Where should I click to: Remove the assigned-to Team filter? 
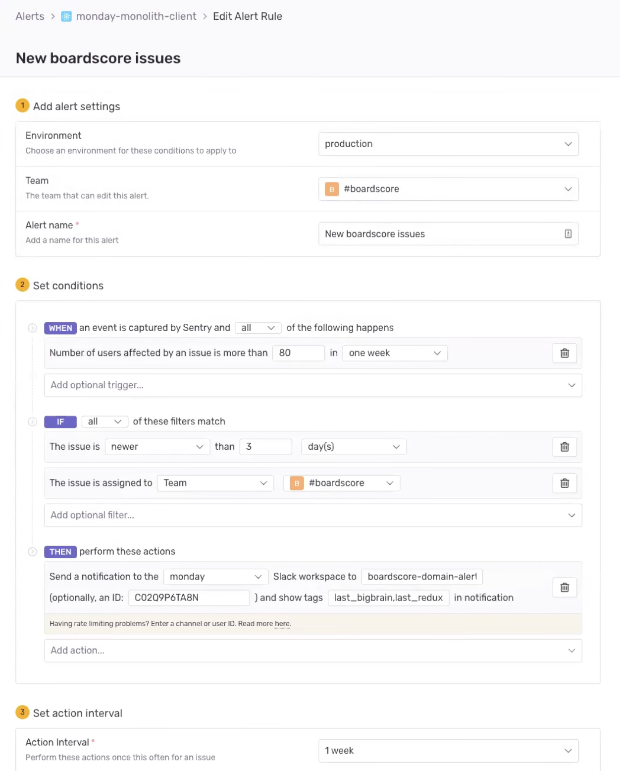click(x=565, y=483)
